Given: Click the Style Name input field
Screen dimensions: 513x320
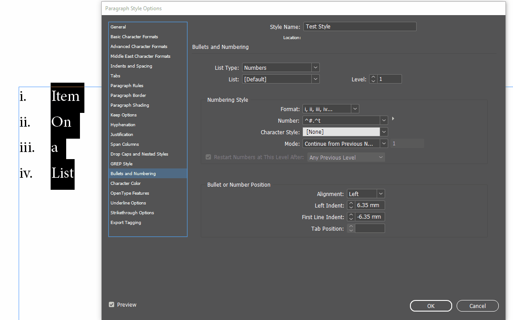Looking at the screenshot, I should [x=360, y=26].
